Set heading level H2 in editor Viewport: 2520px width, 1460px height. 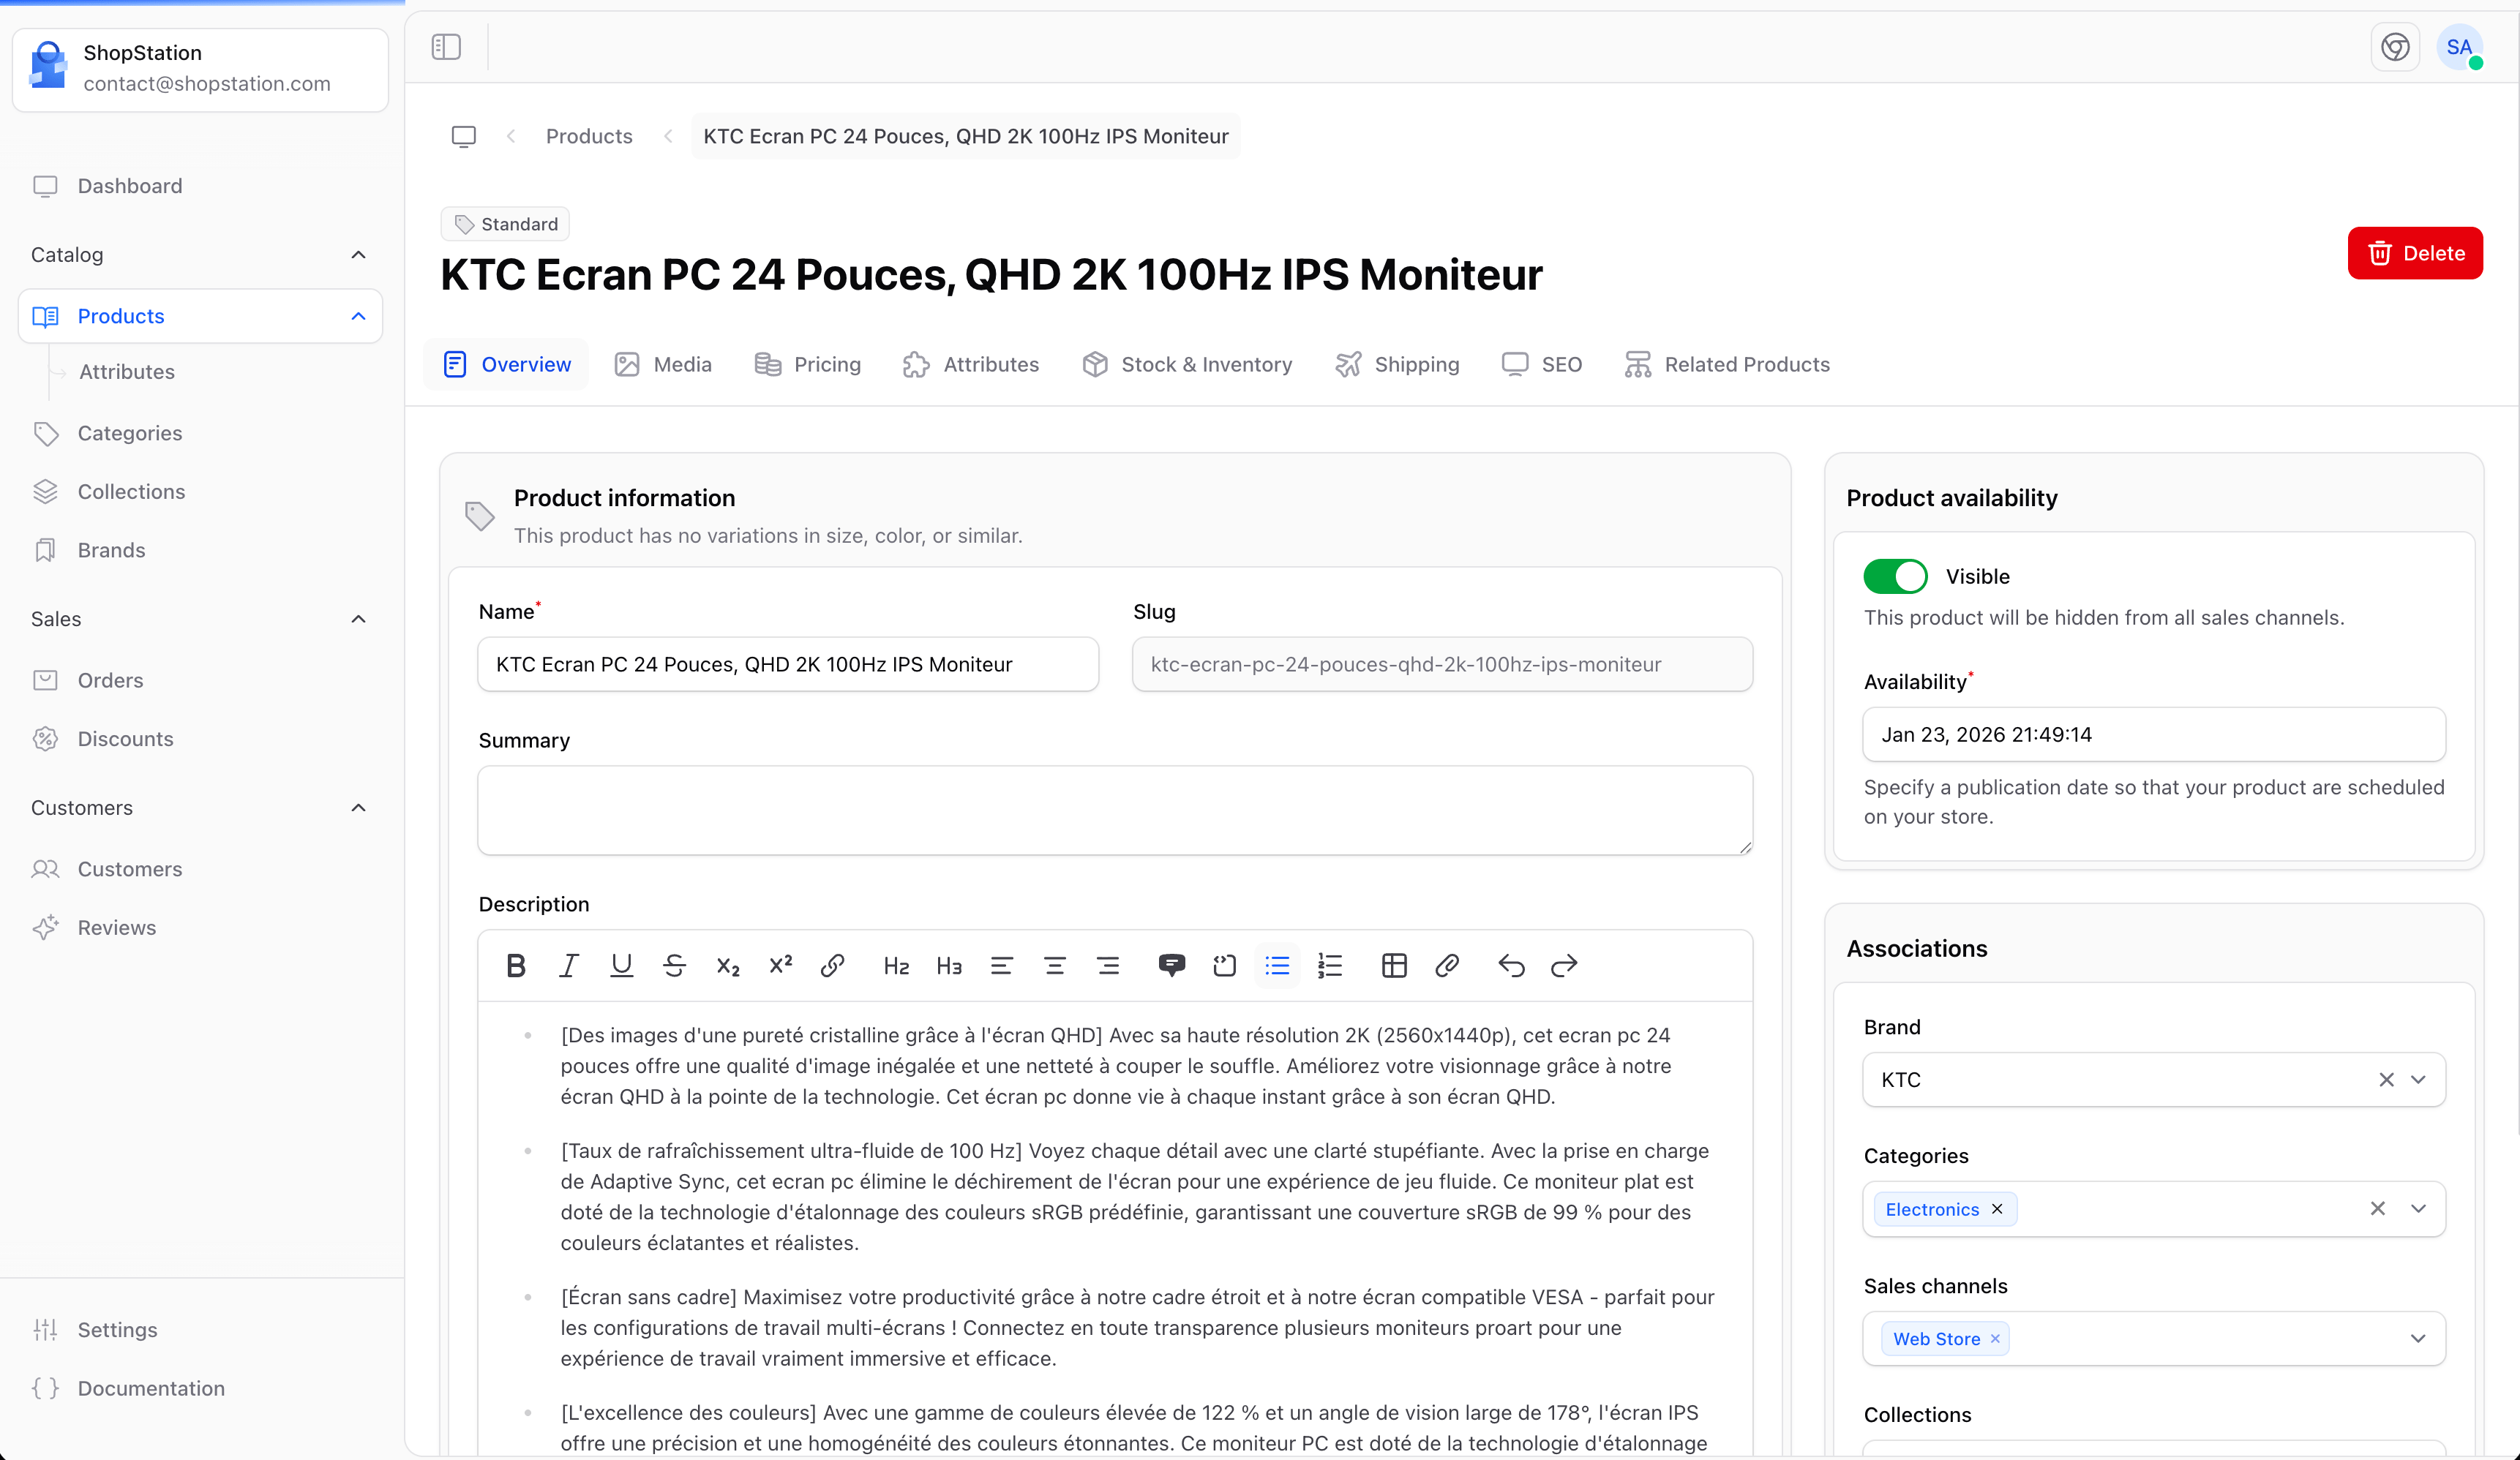click(896, 965)
